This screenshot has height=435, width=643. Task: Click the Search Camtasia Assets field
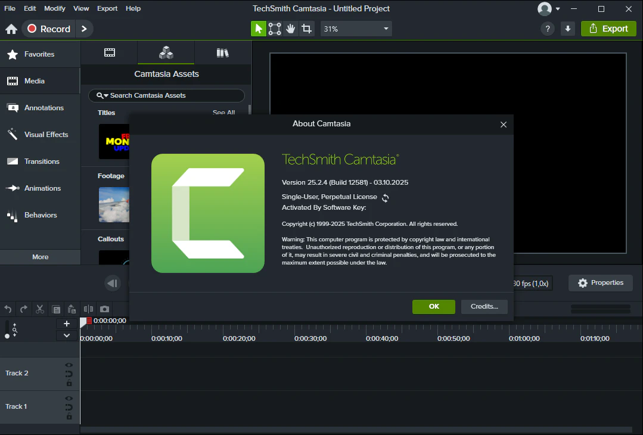coord(166,95)
